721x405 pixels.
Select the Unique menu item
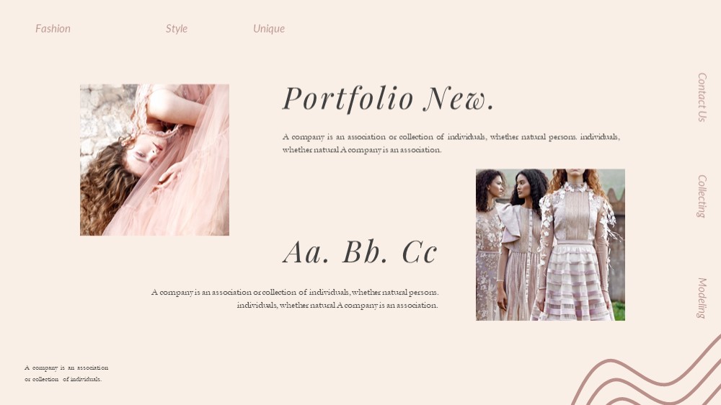pyautogui.click(x=269, y=29)
